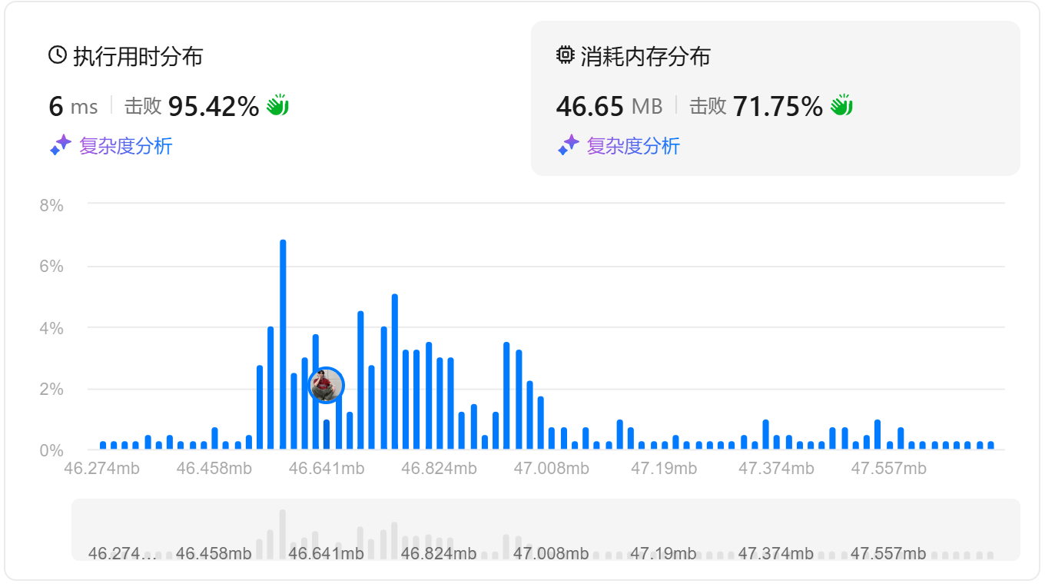
Task: Click 47.008mb label in the lower range strip
Action: click(551, 553)
